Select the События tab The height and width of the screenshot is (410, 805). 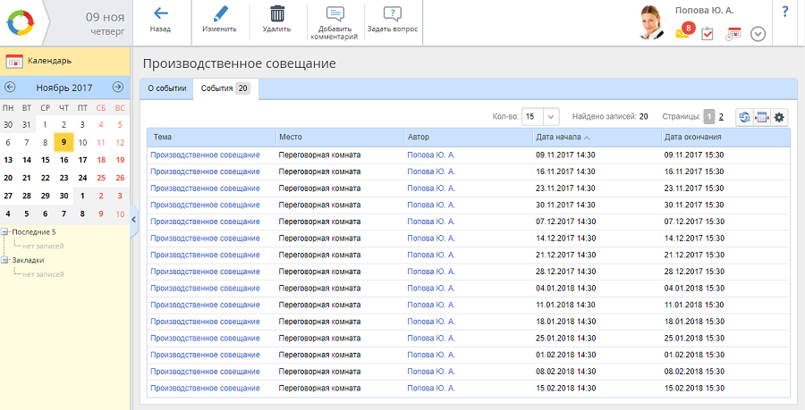pyautogui.click(x=225, y=88)
